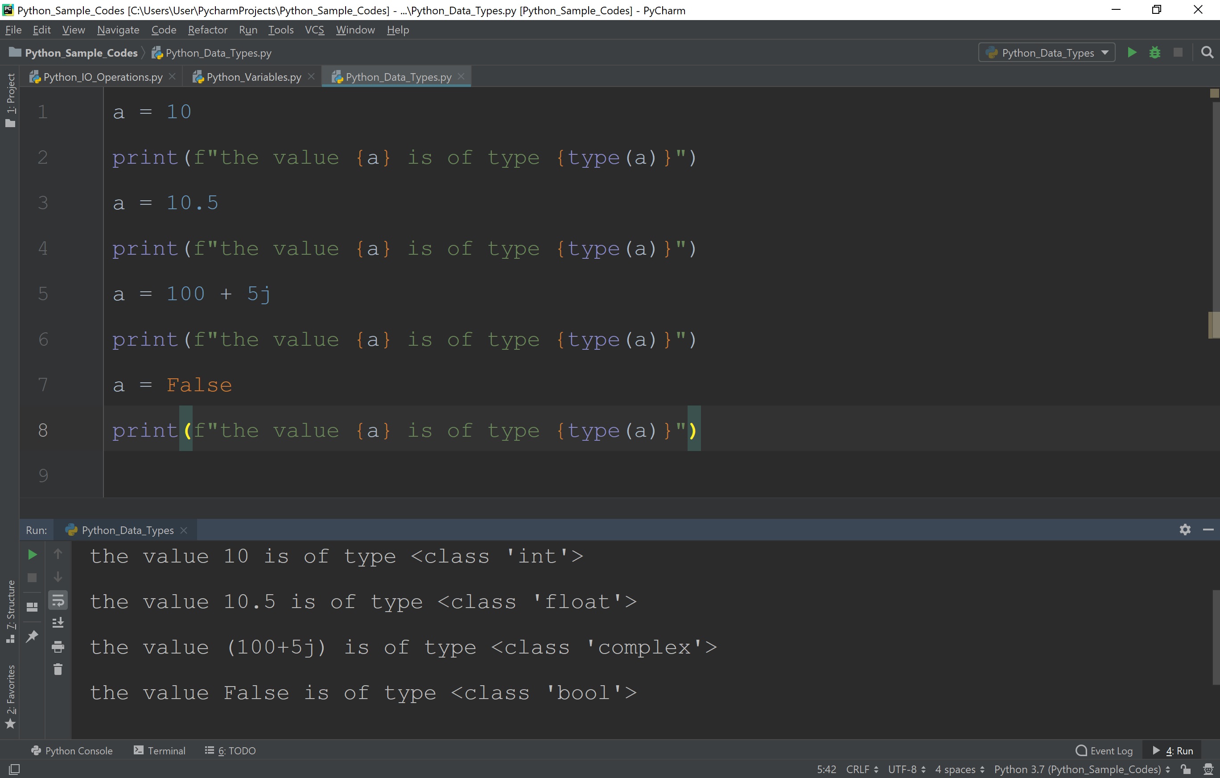Rerun the program using the run panel play icon
Screen dimensions: 1220x778
pyautogui.click(x=32, y=555)
